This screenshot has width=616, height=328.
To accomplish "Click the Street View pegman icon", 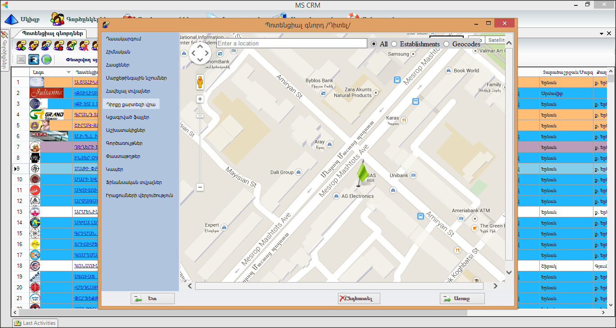I will click(200, 82).
